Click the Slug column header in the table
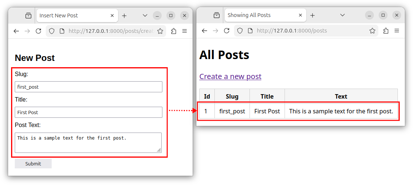Viewport: 413px width, 185px height. click(232, 96)
